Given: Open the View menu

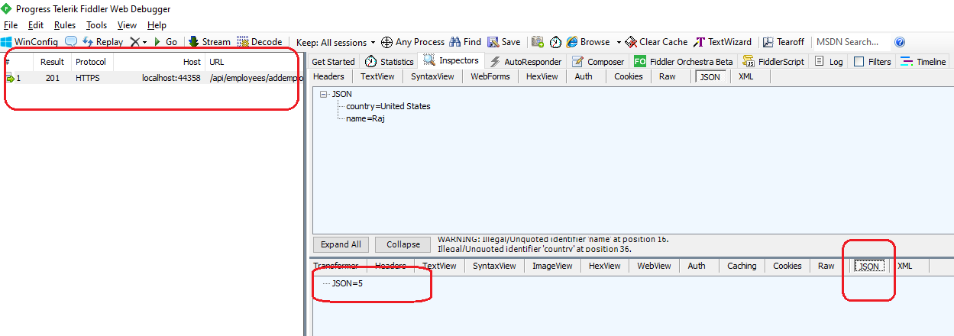Looking at the screenshot, I should click(127, 25).
